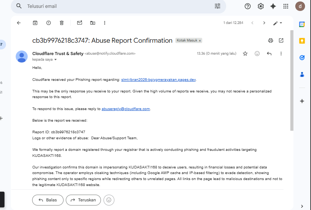Add emoji reaction beside the star
This screenshot has width=311, height=210.
(x=257, y=54)
